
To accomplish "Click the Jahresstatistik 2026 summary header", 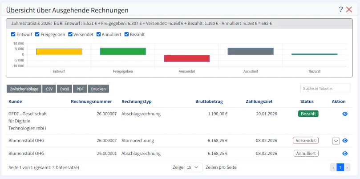I will 179,24.
